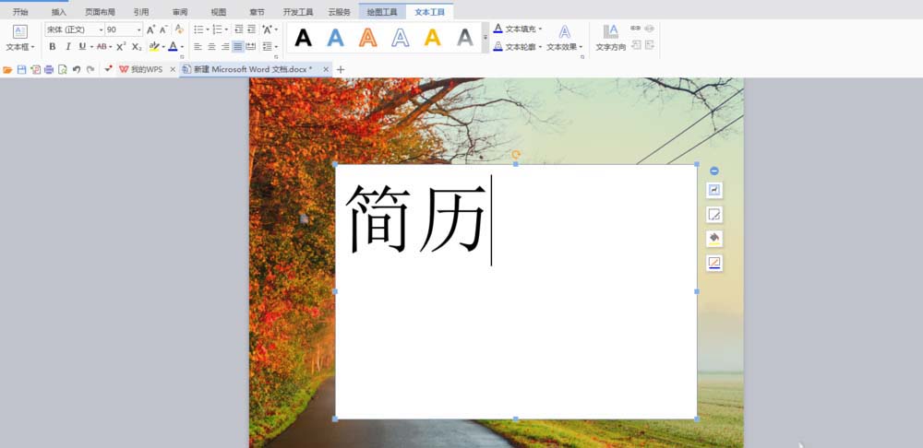Undo the last action
Viewport: 923px width, 448px height.
click(x=77, y=69)
